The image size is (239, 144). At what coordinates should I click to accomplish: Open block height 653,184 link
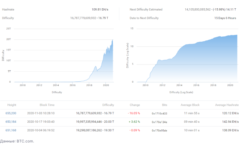(x=11, y=121)
